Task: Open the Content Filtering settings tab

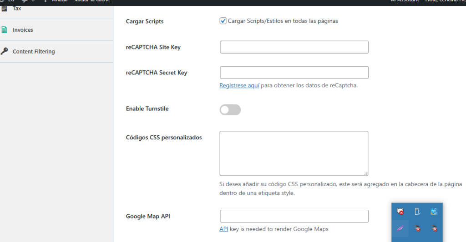Action: [34, 52]
